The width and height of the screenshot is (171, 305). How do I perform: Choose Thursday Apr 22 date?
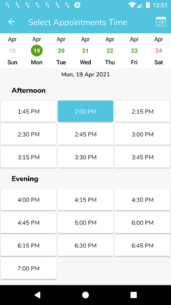click(110, 51)
